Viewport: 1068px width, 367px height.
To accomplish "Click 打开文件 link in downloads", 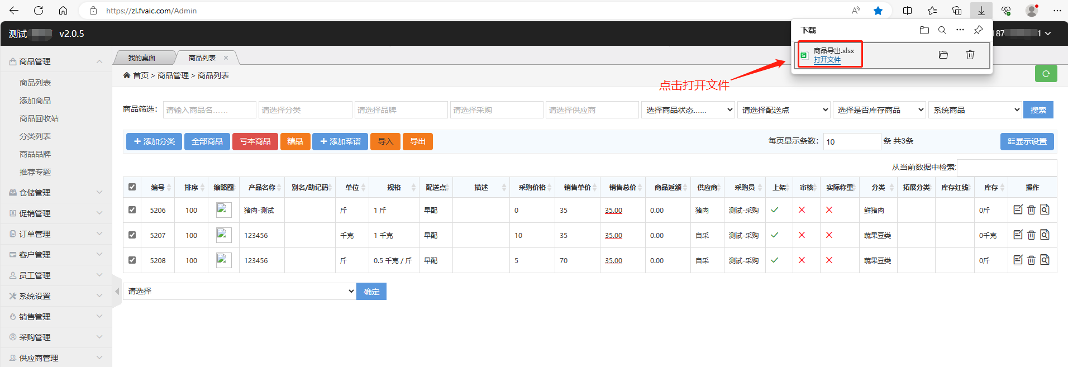I will (x=827, y=60).
